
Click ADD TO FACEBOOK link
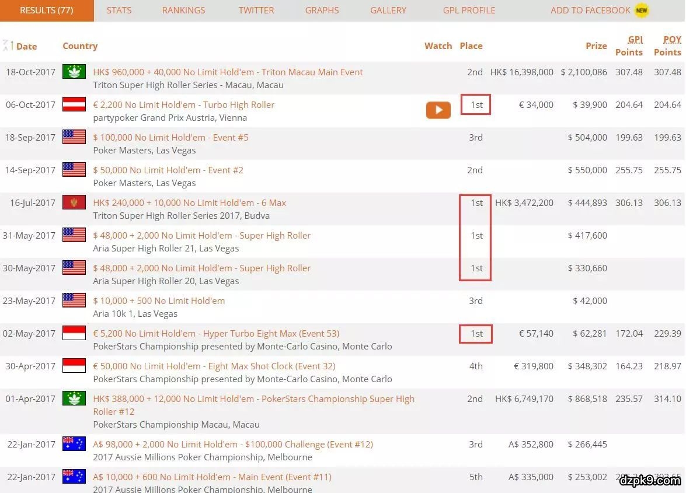pos(590,11)
